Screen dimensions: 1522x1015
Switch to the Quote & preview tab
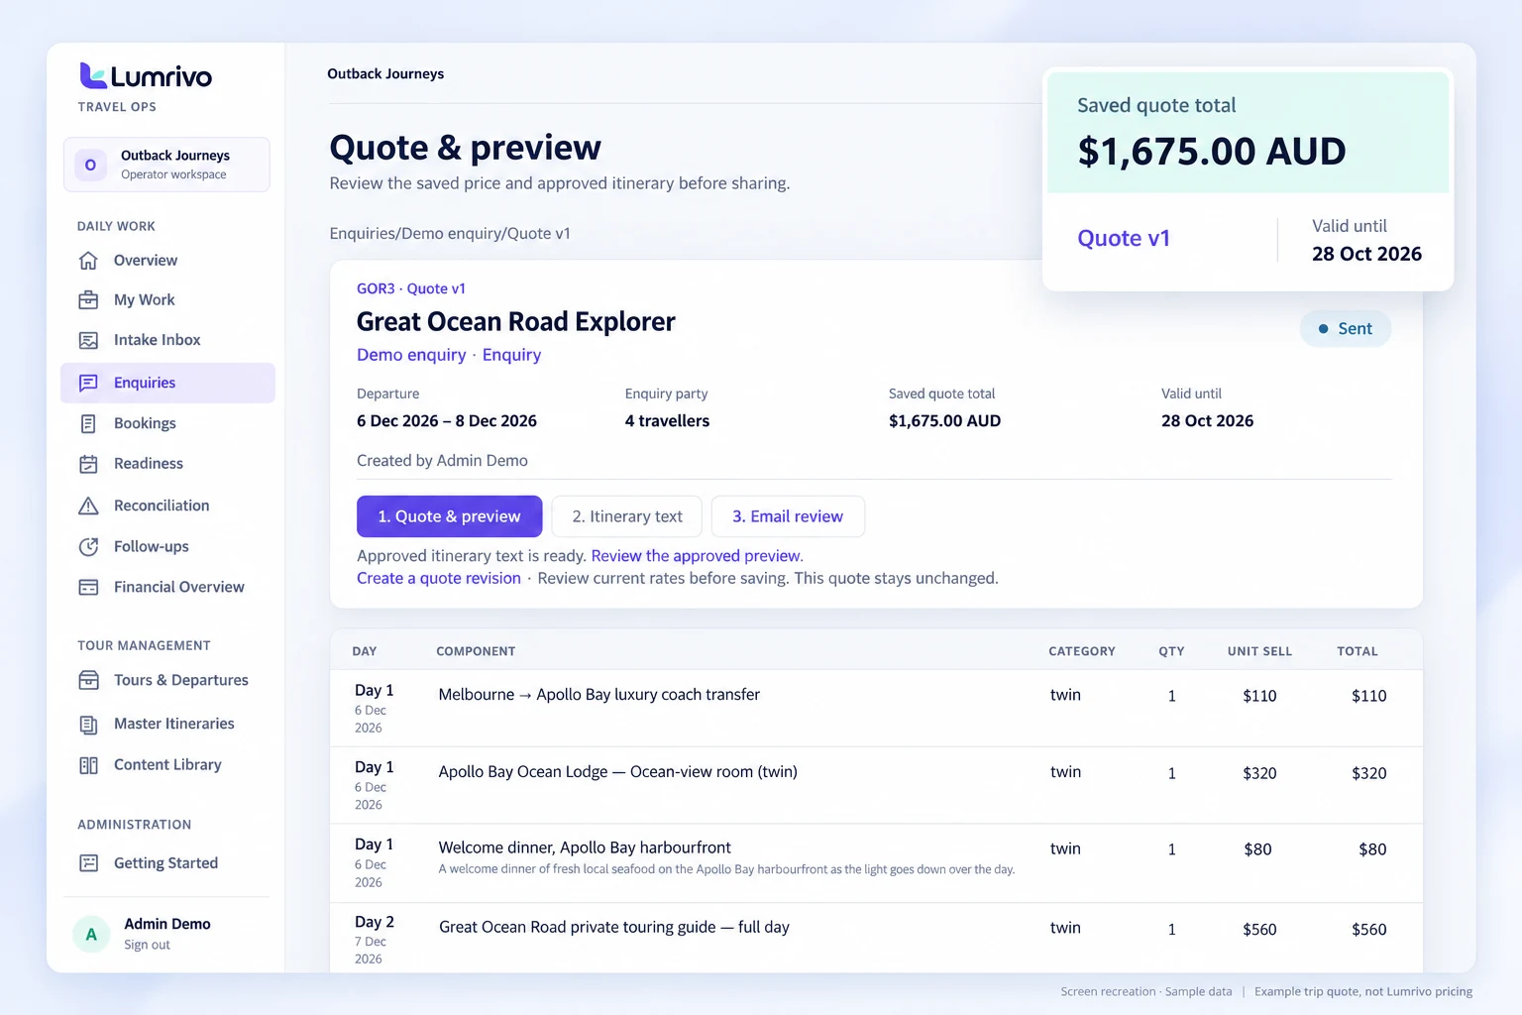tap(449, 516)
